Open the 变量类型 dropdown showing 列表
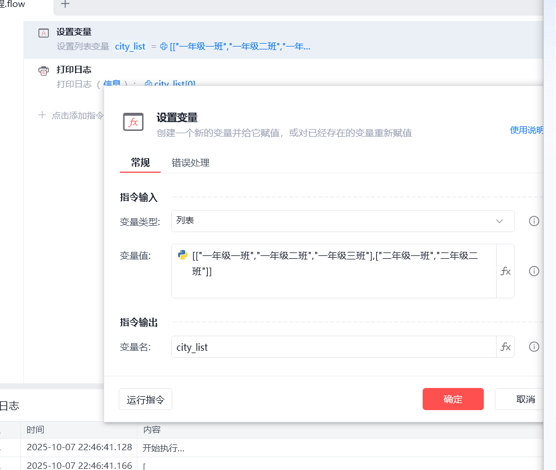 click(x=342, y=221)
